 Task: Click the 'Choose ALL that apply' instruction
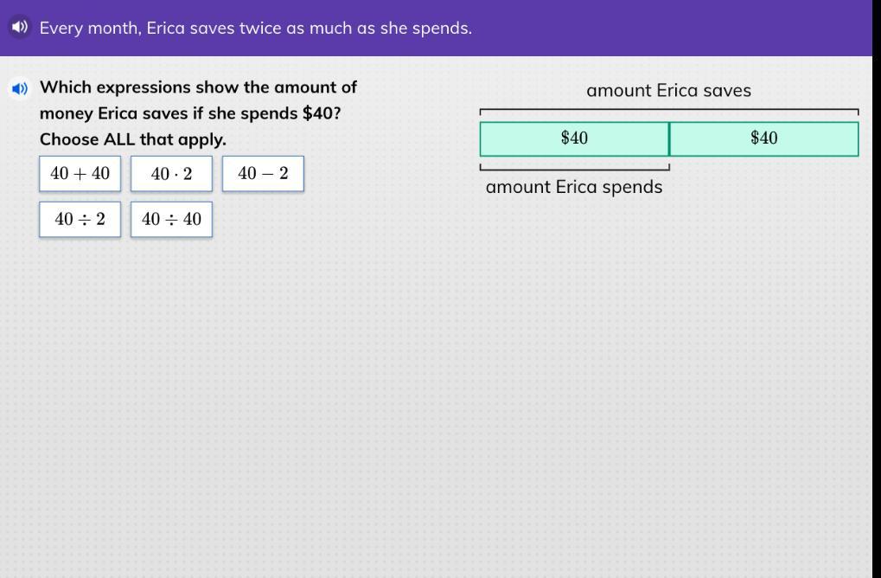[x=132, y=139]
